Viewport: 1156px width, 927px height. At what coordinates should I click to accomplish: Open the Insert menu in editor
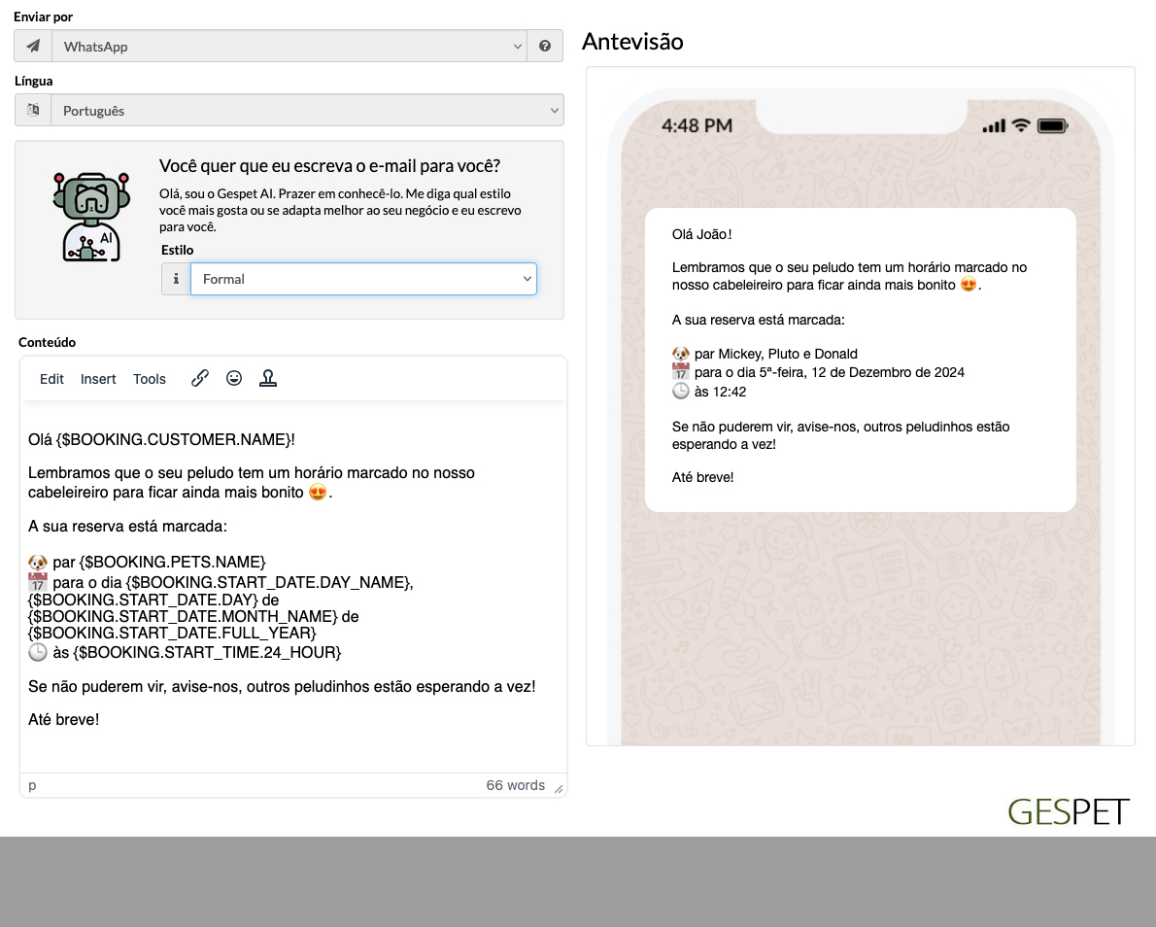coord(98,379)
